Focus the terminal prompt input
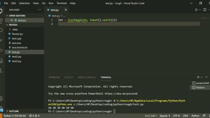 click(115, 111)
